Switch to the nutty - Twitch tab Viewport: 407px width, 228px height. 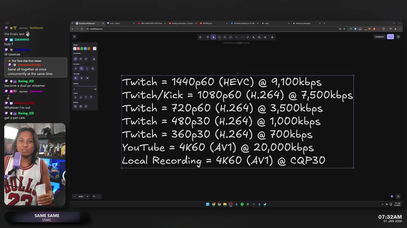(x=121, y=23)
